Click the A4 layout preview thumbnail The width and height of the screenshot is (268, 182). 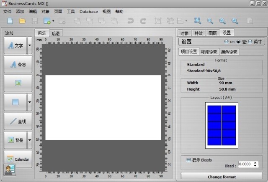(222, 125)
